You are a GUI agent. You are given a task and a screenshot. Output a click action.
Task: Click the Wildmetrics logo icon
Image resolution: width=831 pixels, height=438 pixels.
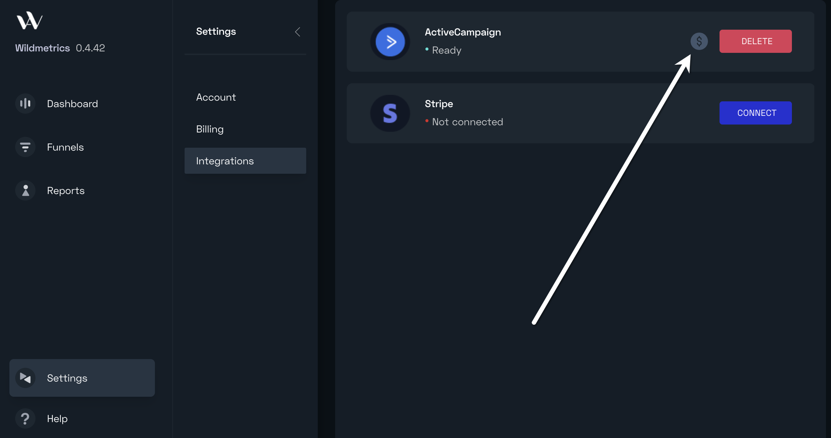click(30, 21)
